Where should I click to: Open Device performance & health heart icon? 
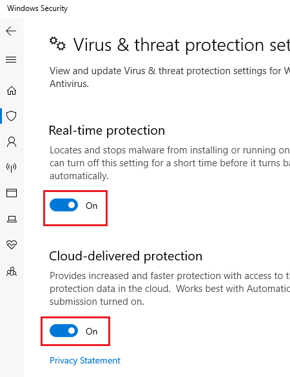12,244
